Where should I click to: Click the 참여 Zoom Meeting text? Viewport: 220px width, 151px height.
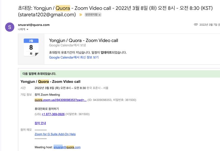[x=47, y=95]
